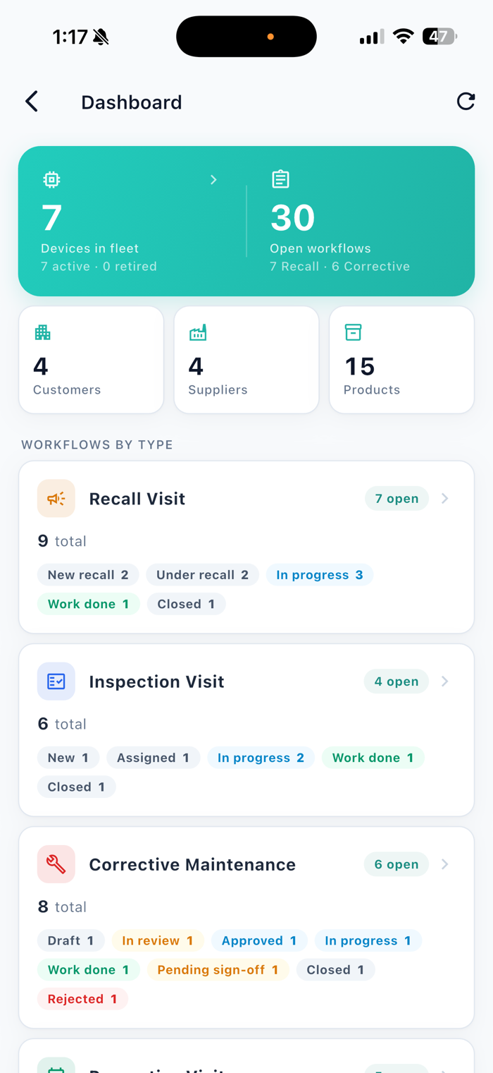The width and height of the screenshot is (493, 1073).
Task: Refresh the dashboard with the reload icon
Action: pos(466,102)
